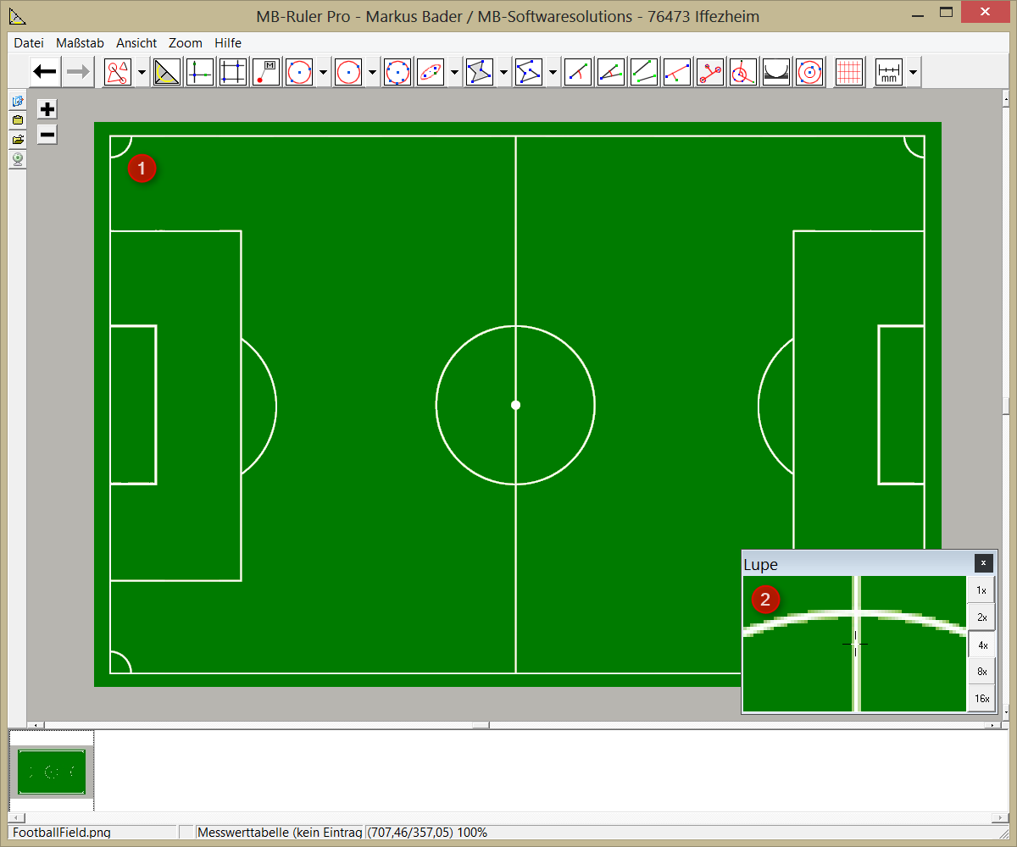Click the open folder icon in sidebar
Screen dimensions: 1017x847
pos(17,139)
